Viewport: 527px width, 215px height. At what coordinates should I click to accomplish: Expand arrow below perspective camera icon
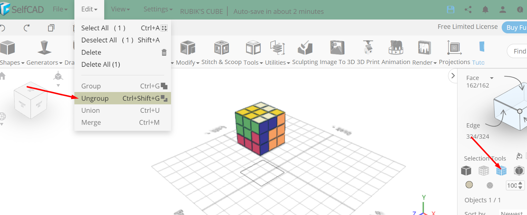(58, 85)
